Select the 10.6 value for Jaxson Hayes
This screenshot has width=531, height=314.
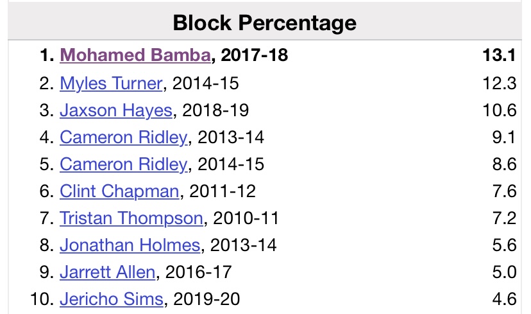(500, 110)
